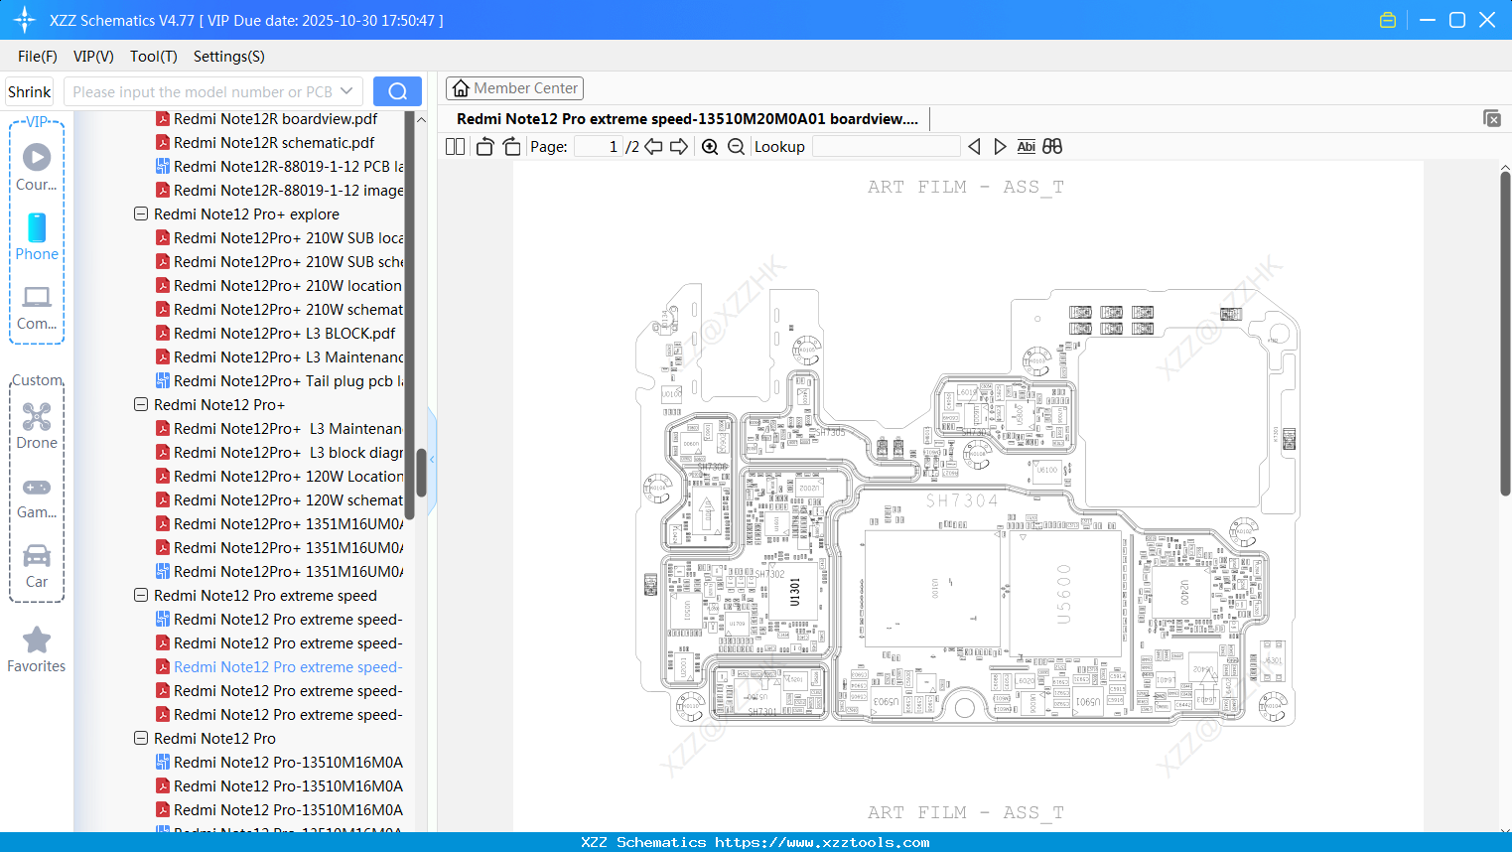Image resolution: width=1512 pixels, height=852 pixels.
Task: Open the binoculars search tool
Action: click(1052, 146)
